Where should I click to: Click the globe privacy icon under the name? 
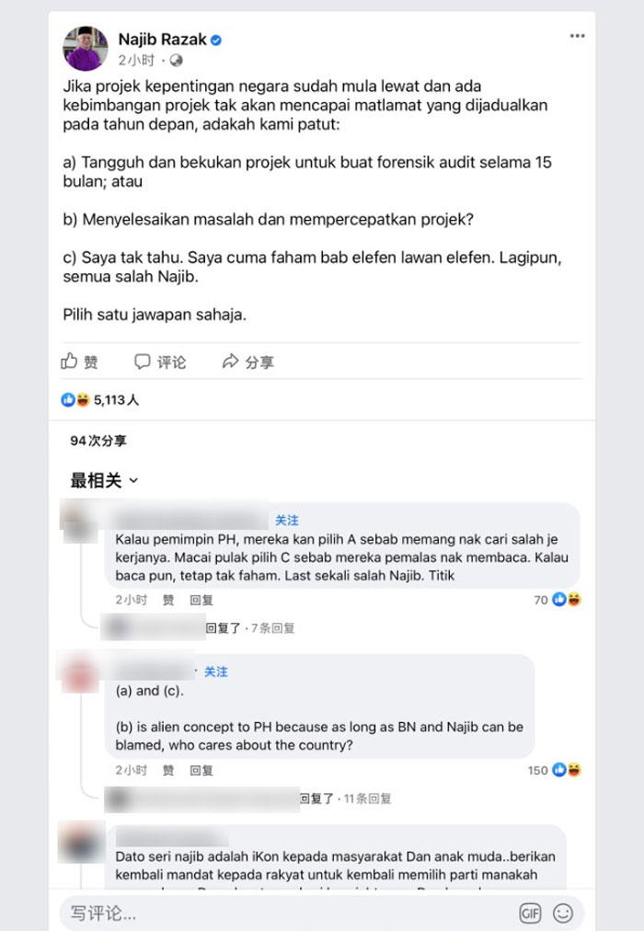tap(177, 60)
